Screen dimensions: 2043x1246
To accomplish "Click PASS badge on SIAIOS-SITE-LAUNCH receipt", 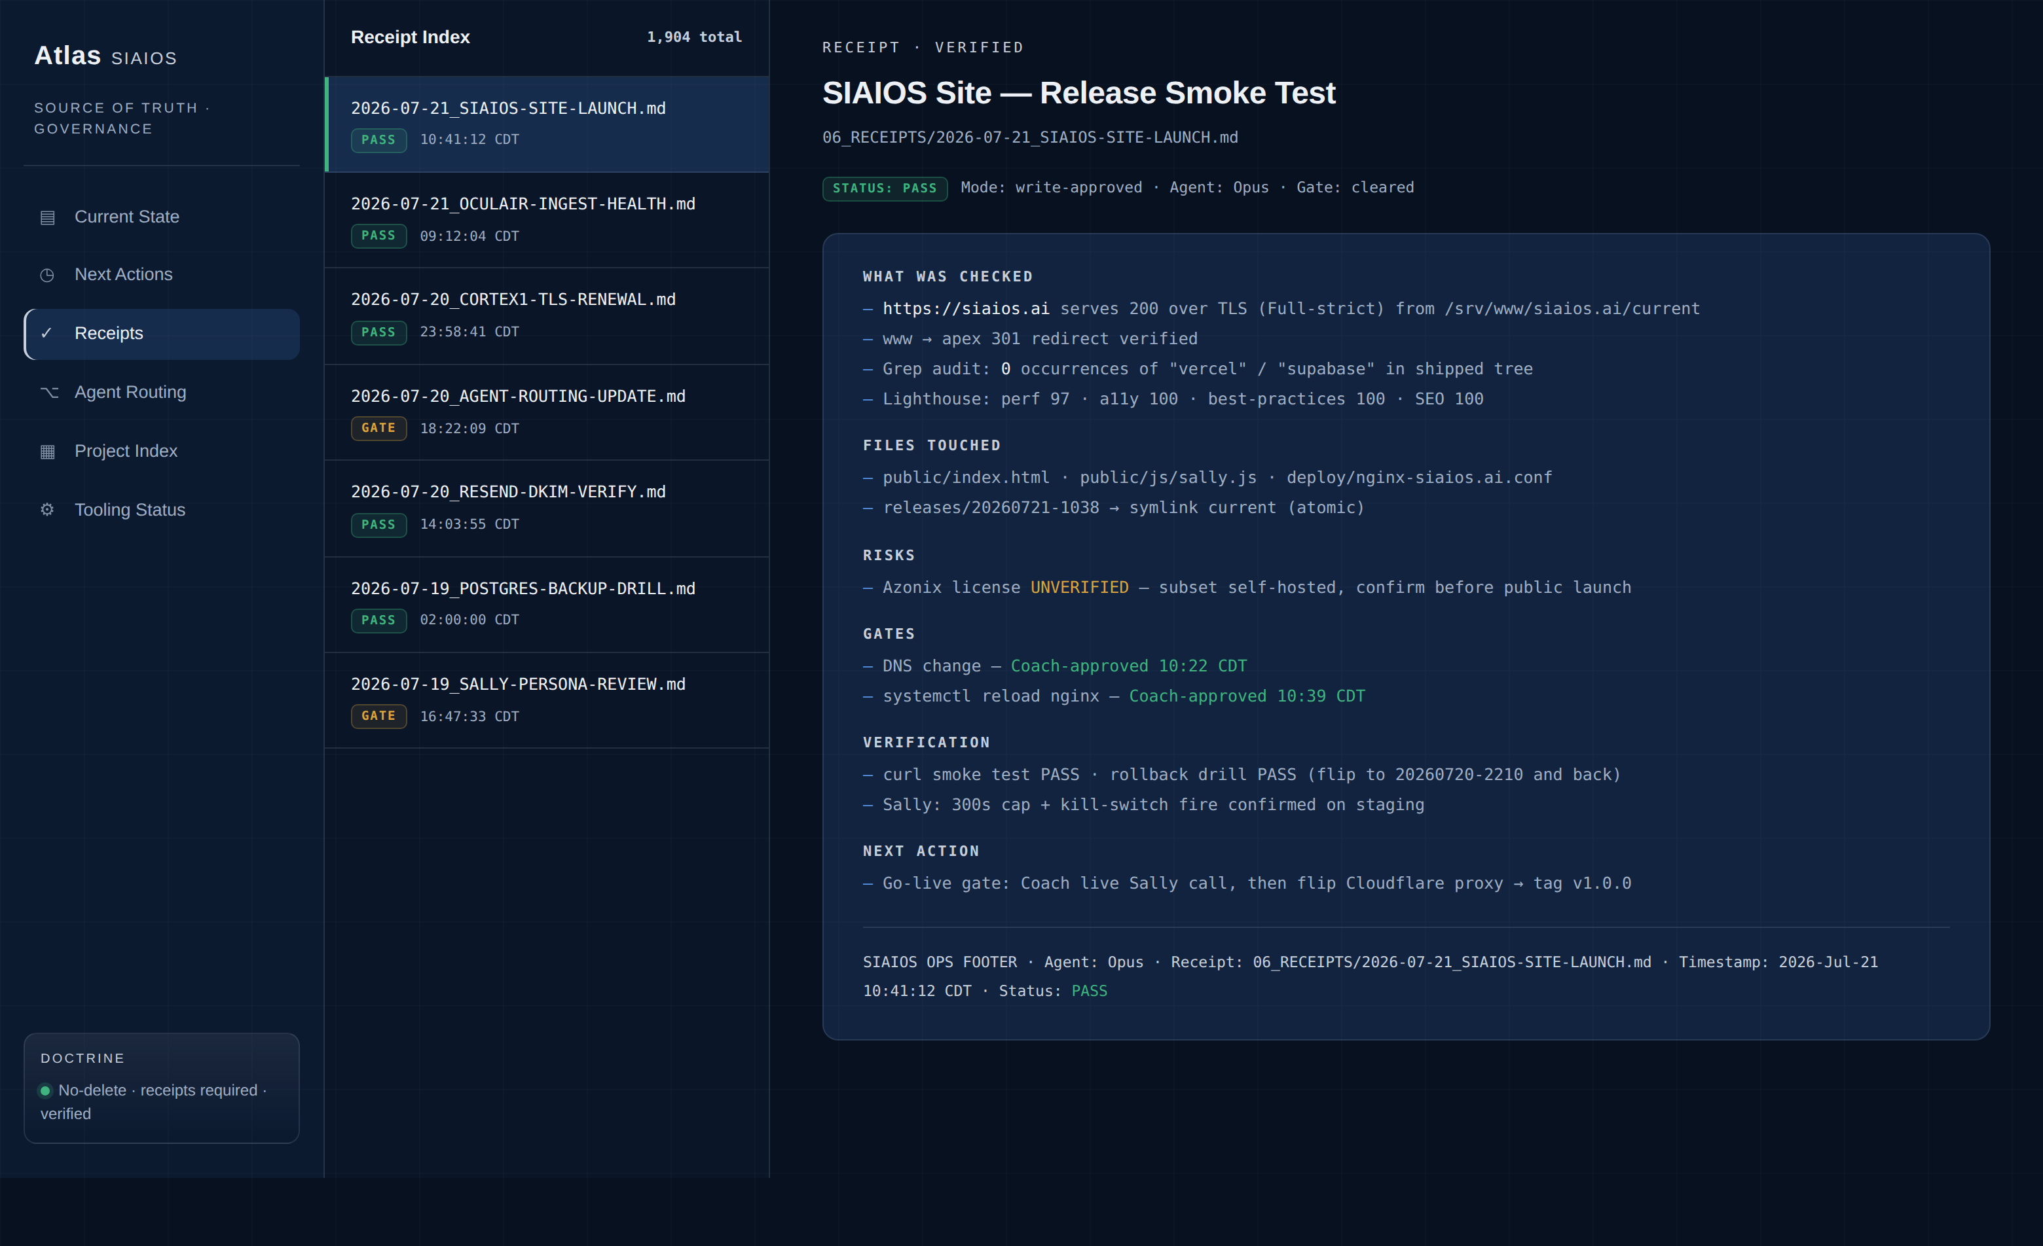I will [x=378, y=140].
